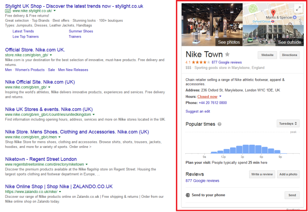Viewport: 308px width, 212px height.
Task: Click the See photos store thumbnail
Action: [x=212, y=25]
